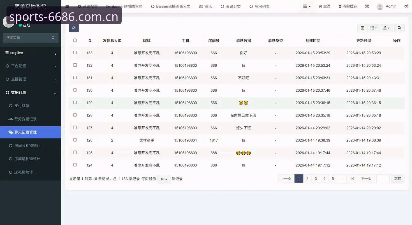Click the search magnifier in sidebar menu search
Viewport: 412px width, 225px height.
53,38
